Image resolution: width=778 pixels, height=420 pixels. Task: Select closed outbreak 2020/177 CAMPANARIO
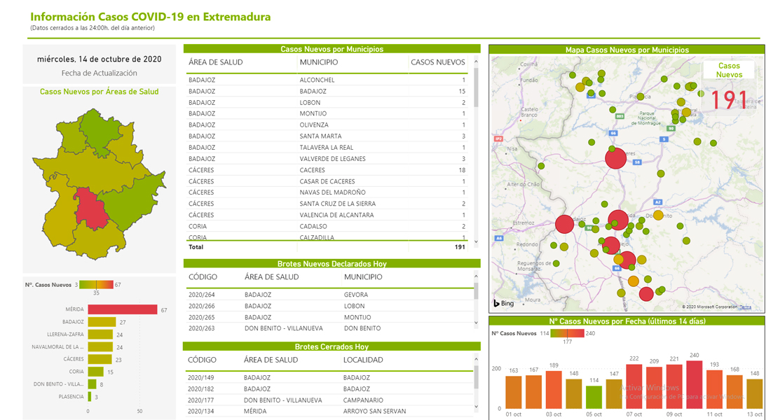[329, 400]
